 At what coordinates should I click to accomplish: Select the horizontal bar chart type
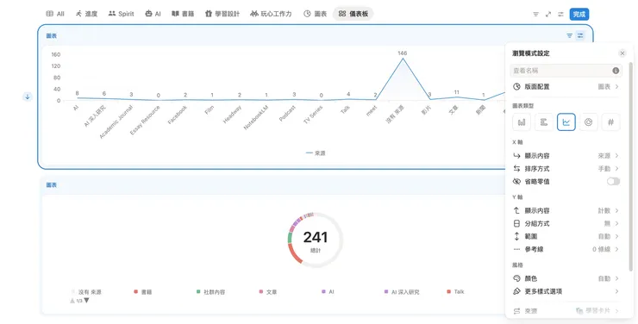click(544, 122)
